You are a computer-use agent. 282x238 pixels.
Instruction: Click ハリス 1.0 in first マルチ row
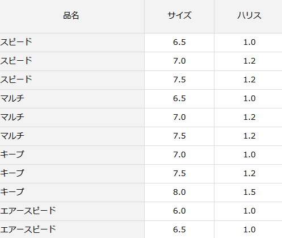[248, 99]
